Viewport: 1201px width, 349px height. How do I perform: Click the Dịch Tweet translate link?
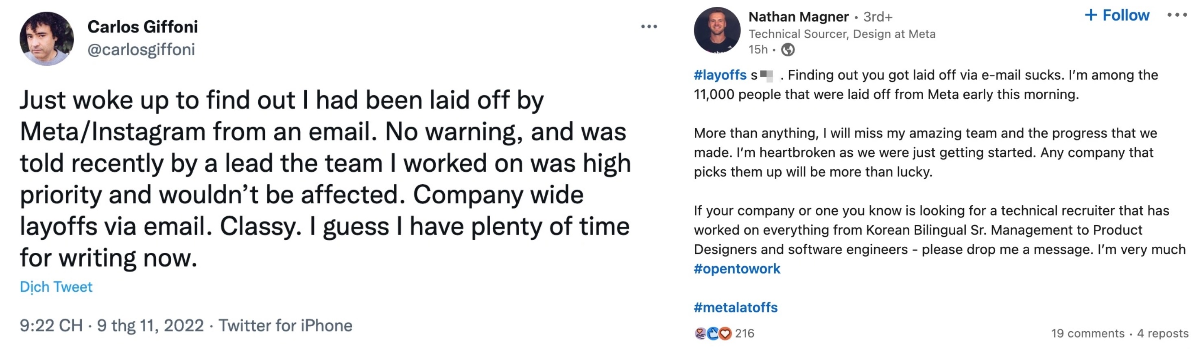[x=56, y=287]
